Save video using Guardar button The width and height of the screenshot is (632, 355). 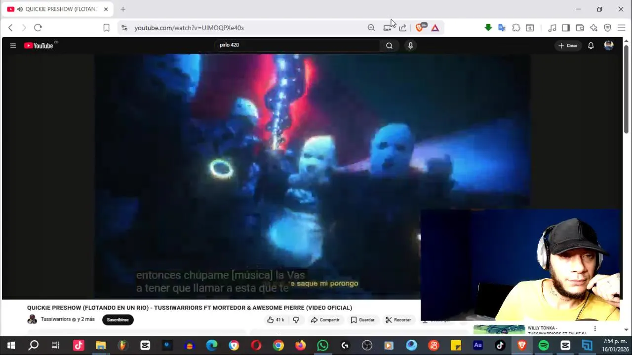pyautogui.click(x=362, y=320)
